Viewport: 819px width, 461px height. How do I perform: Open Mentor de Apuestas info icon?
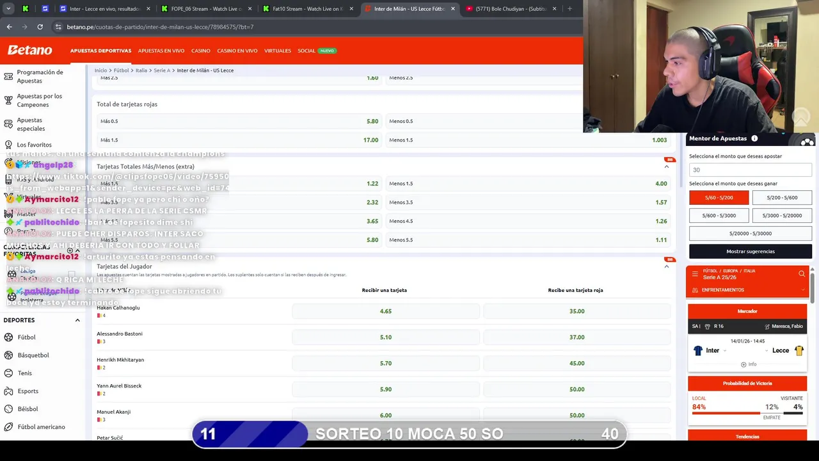pos(754,138)
